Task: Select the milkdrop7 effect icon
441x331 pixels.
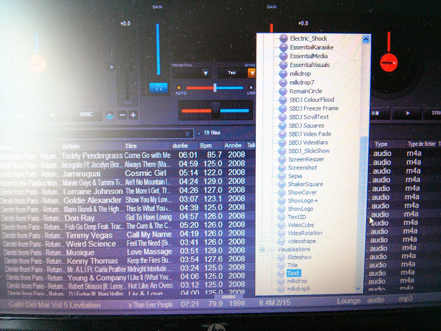Action: pos(284,82)
